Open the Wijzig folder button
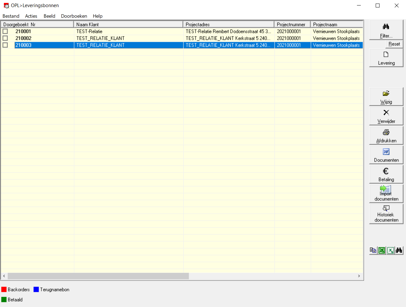This screenshot has height=307, width=406. 386,97
